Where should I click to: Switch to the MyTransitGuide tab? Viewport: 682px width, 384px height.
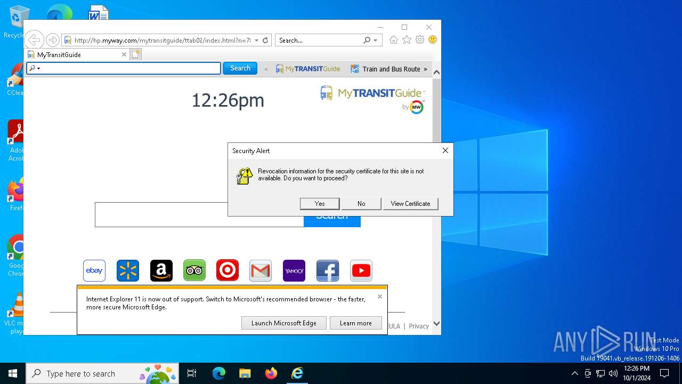pos(77,54)
